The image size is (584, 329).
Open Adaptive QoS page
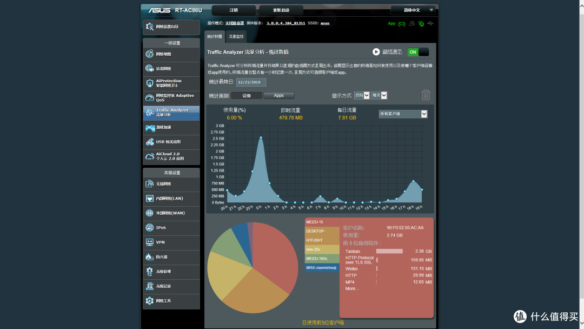click(171, 98)
